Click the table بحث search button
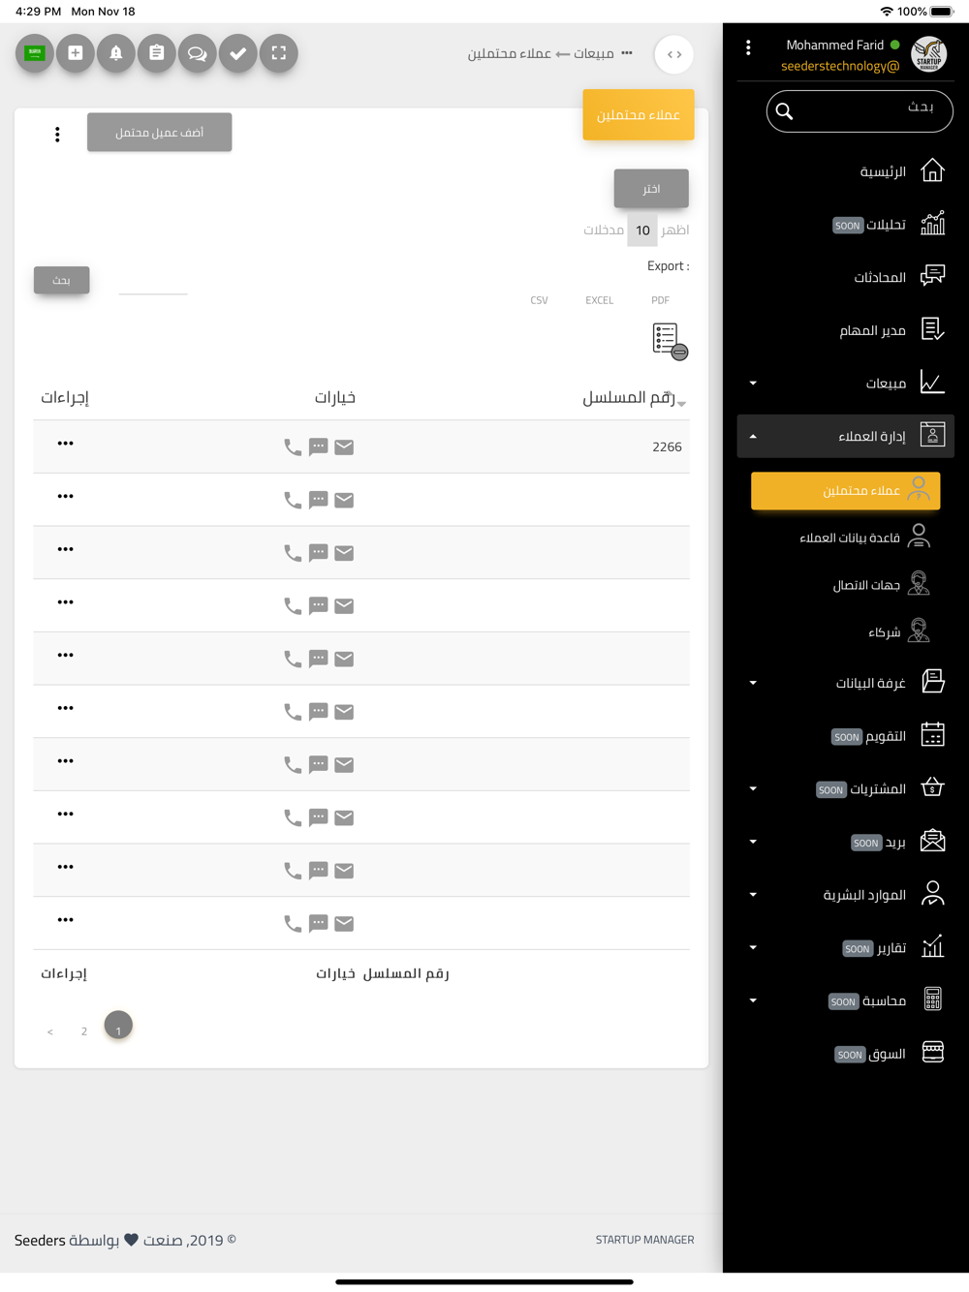 tap(62, 280)
